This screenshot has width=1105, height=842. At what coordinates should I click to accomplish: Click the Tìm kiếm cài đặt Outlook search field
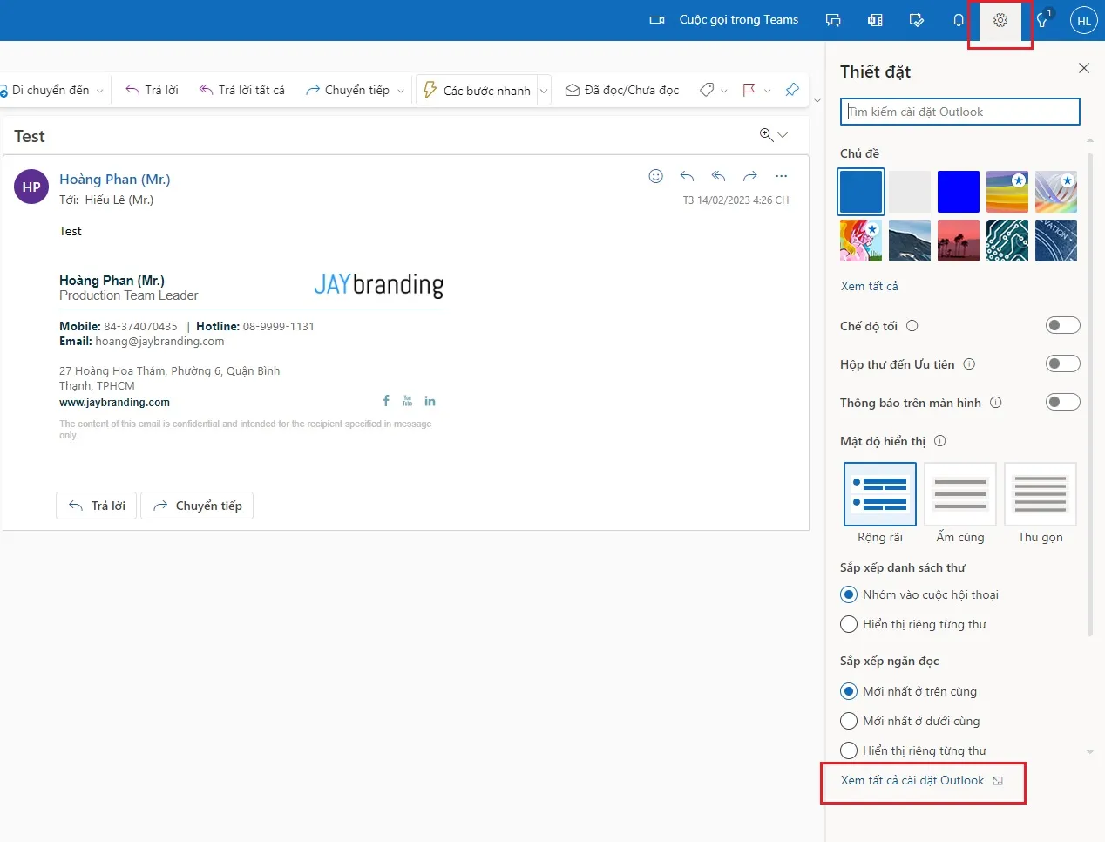pyautogui.click(x=959, y=112)
